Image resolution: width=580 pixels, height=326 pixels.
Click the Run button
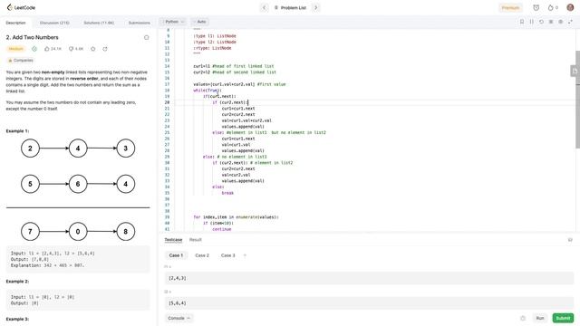click(540, 318)
